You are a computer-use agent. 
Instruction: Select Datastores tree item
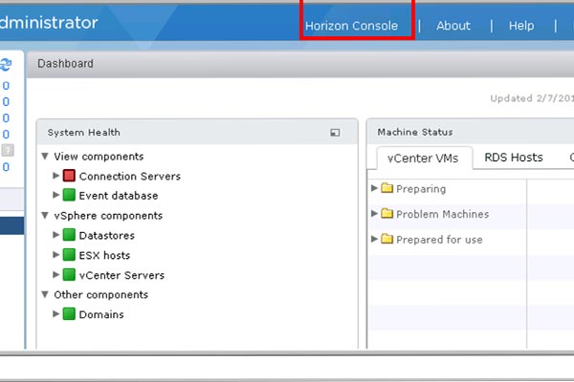[x=107, y=236]
